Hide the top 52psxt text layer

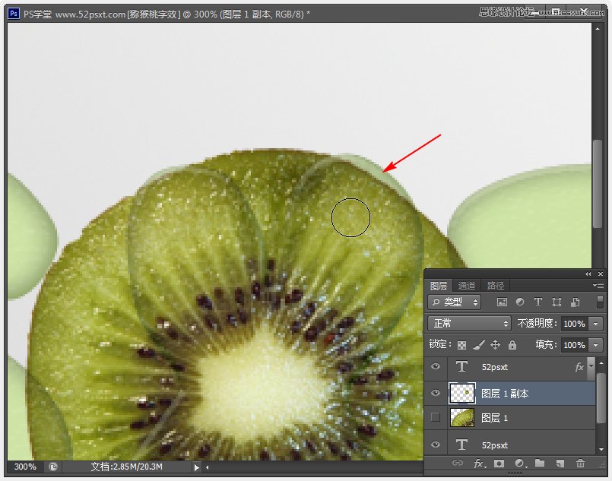pos(435,367)
